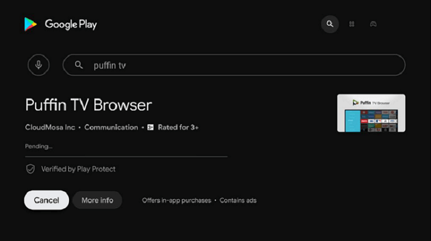Select the Communication category link

111,127
